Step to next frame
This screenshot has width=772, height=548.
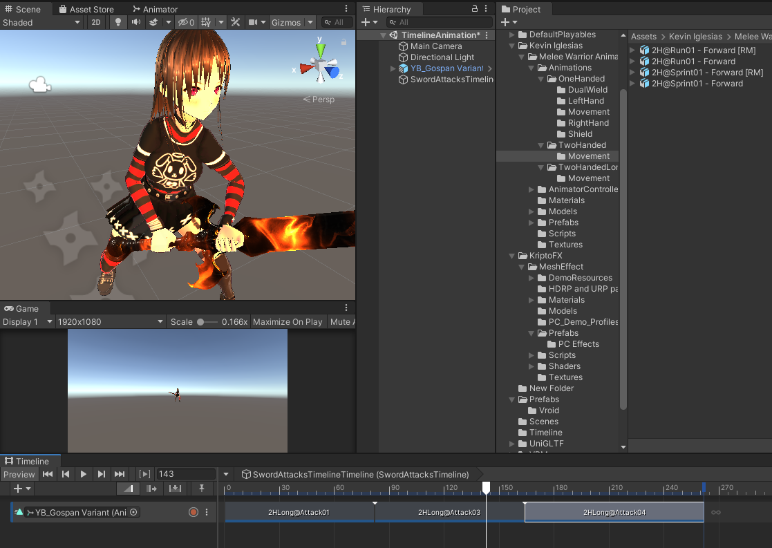coord(102,474)
